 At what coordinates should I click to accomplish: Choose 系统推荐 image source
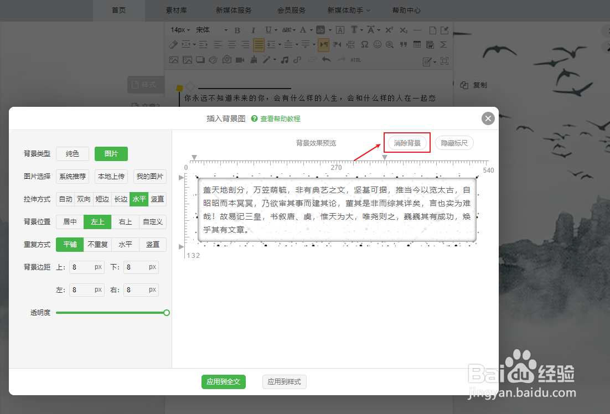(73, 176)
